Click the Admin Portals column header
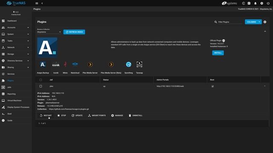 click(x=163, y=80)
